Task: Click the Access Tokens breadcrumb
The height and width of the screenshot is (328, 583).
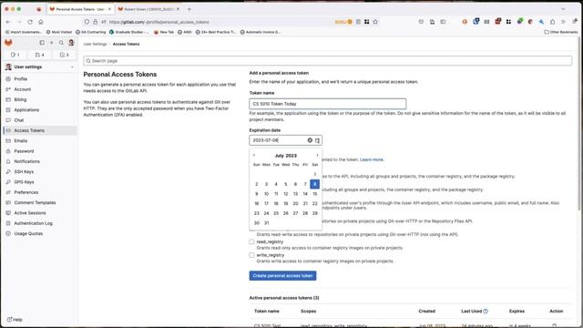Action: 126,44
